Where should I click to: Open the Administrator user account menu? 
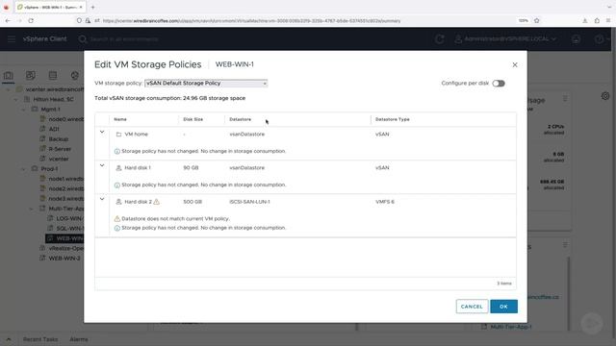point(505,38)
